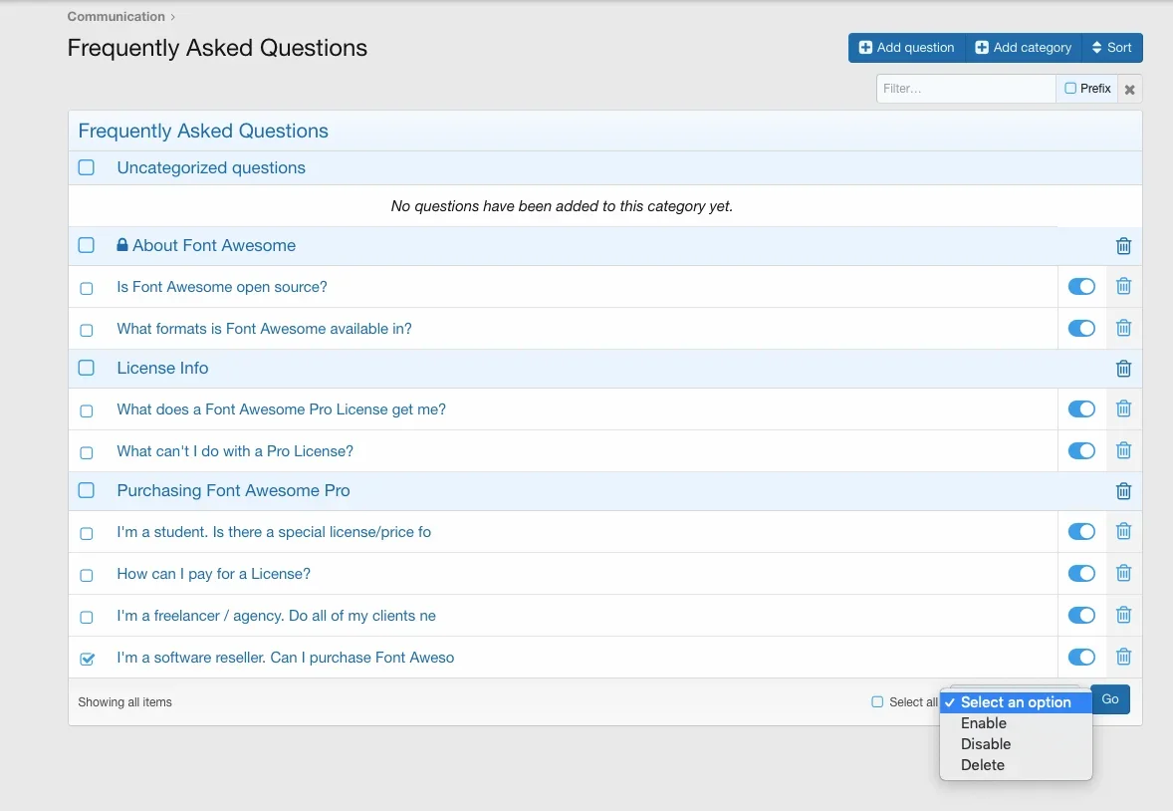
Task: Delete question 'Is Font Awesome open source?'
Action: (1123, 287)
